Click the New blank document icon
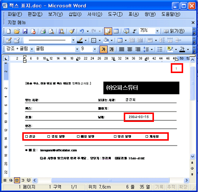Viewport: 198px width, 192px height. (8, 31)
